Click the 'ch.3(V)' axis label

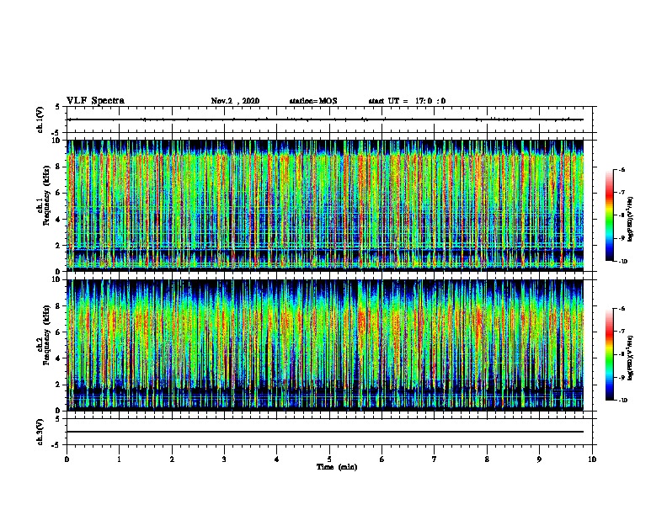(x=40, y=432)
